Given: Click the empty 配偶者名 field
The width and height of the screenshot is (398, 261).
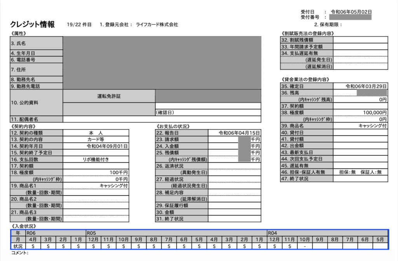Looking at the screenshot, I should [162, 119].
